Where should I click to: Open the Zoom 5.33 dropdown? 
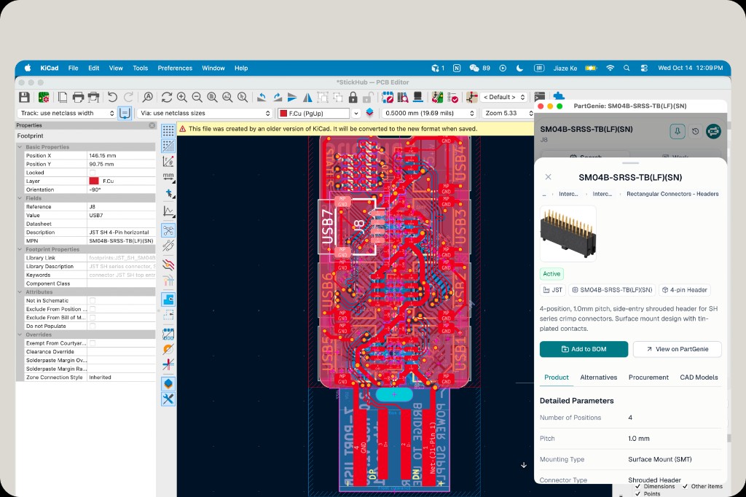pyautogui.click(x=507, y=113)
